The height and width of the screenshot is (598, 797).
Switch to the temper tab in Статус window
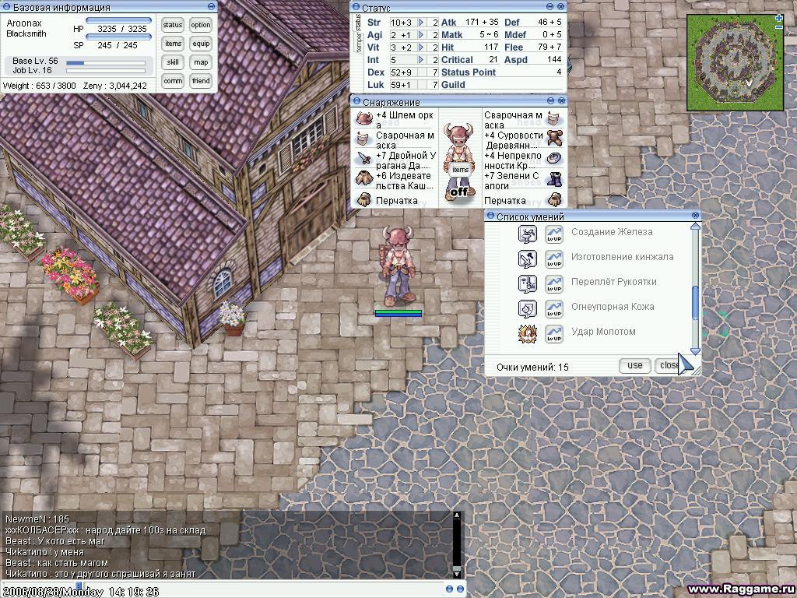click(359, 44)
